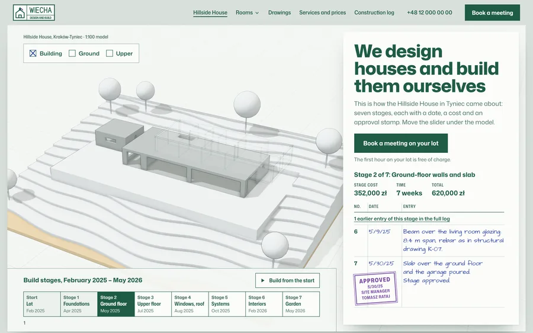Open the 1 earlier entry log link
This screenshot has width=533, height=333.
pos(402,219)
